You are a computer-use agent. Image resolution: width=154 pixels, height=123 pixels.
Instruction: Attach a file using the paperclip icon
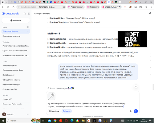(130, 111)
